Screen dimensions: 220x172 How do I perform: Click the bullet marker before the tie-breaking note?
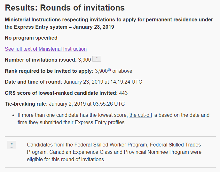[x=13, y=115]
